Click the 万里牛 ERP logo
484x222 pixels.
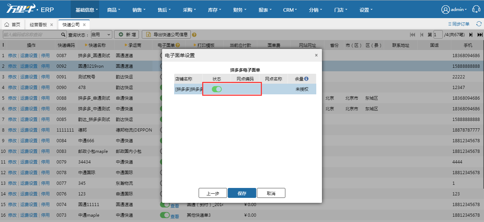point(30,10)
